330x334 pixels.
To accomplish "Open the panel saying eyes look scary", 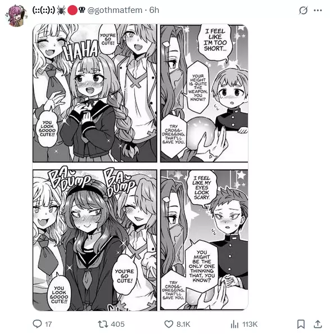I will [204, 240].
